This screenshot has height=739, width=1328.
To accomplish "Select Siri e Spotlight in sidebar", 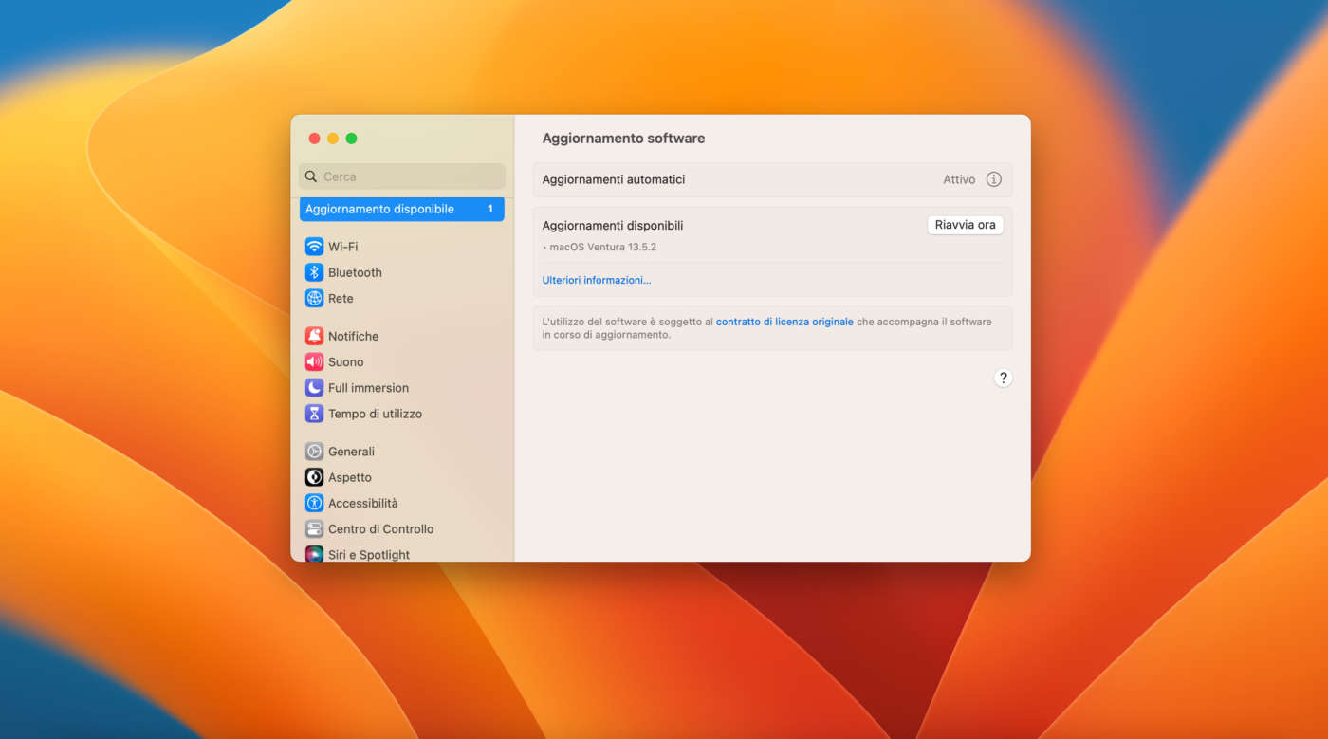I will click(368, 554).
